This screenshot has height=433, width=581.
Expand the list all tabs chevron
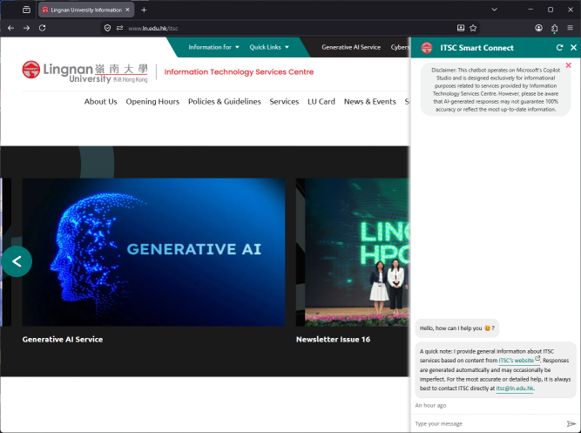click(494, 10)
